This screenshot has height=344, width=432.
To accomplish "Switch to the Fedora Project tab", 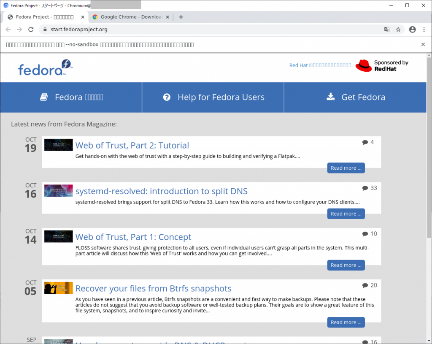I will click(x=46, y=17).
